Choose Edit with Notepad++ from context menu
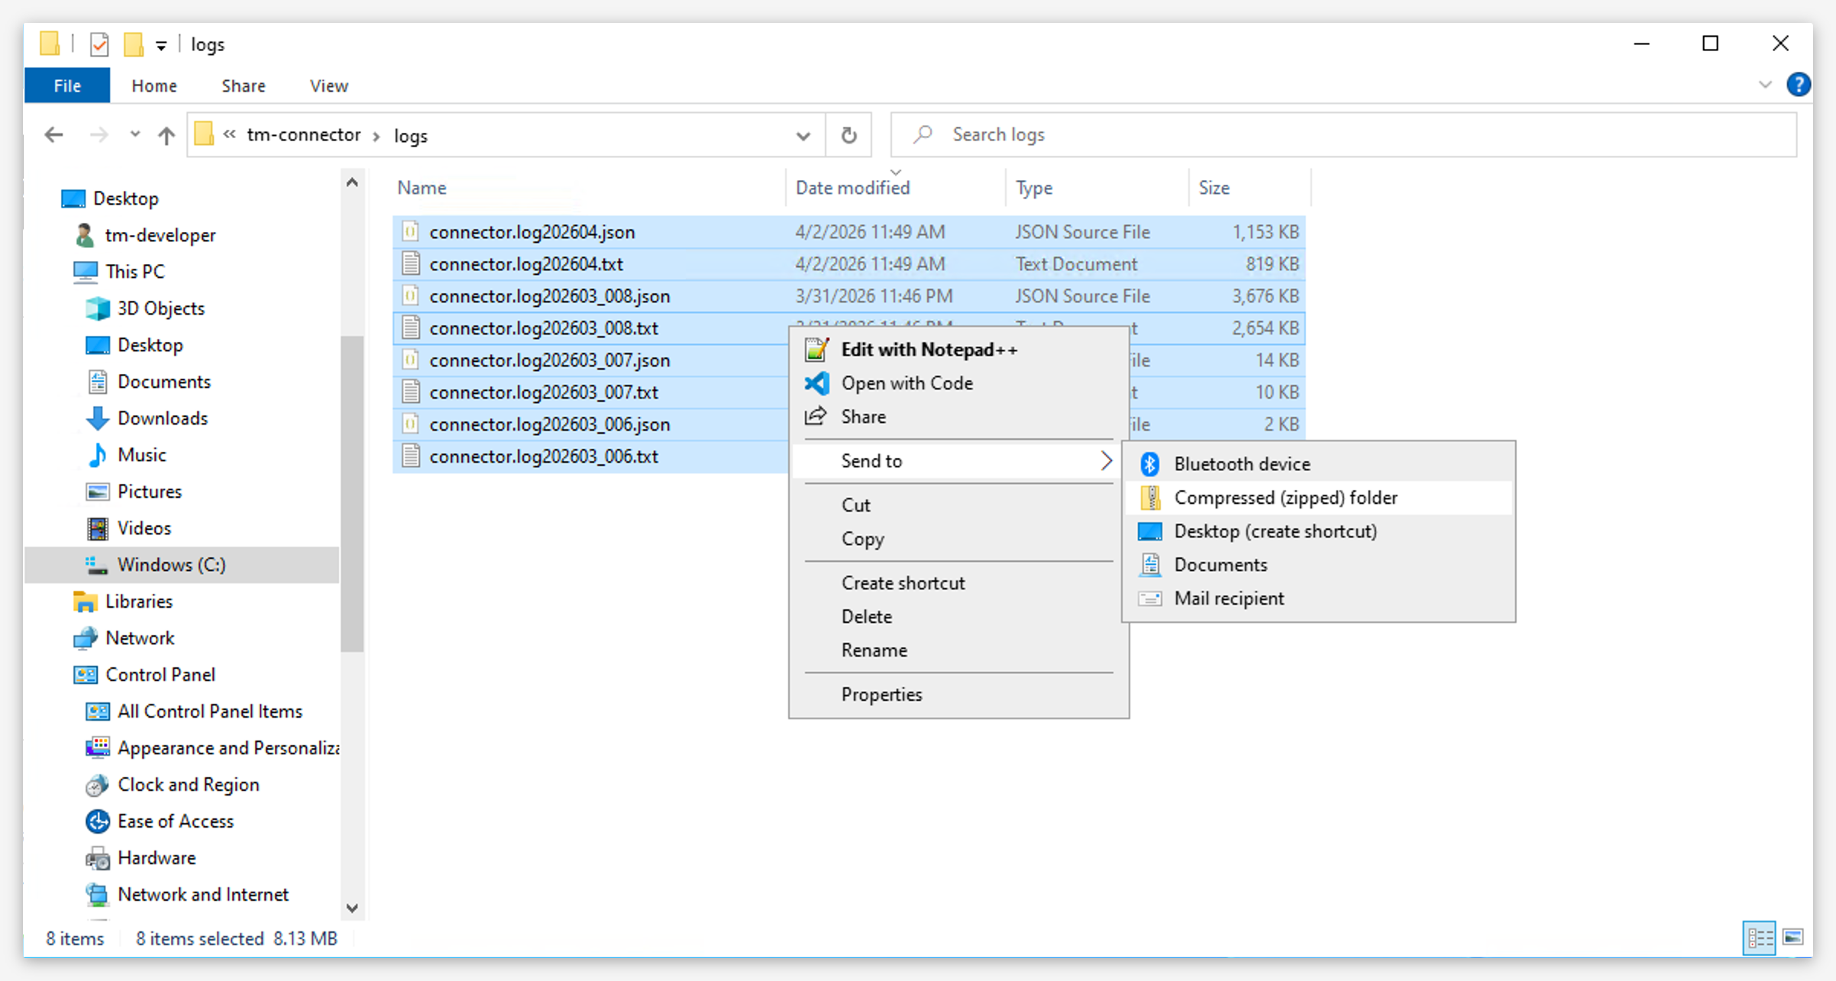 pos(929,349)
